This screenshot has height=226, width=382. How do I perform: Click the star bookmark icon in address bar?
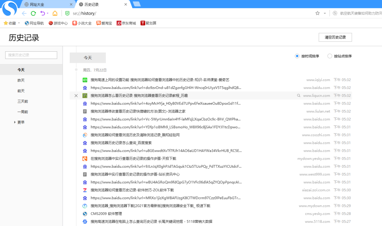317,13
